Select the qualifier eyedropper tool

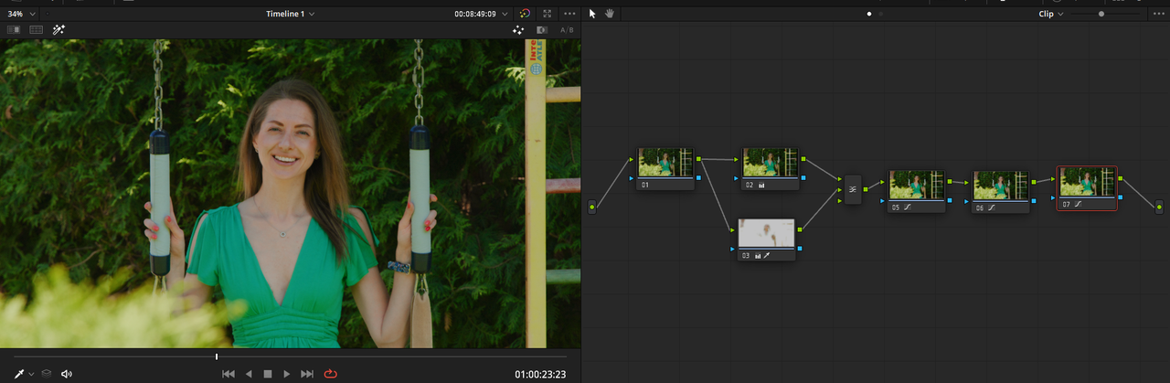(18, 374)
